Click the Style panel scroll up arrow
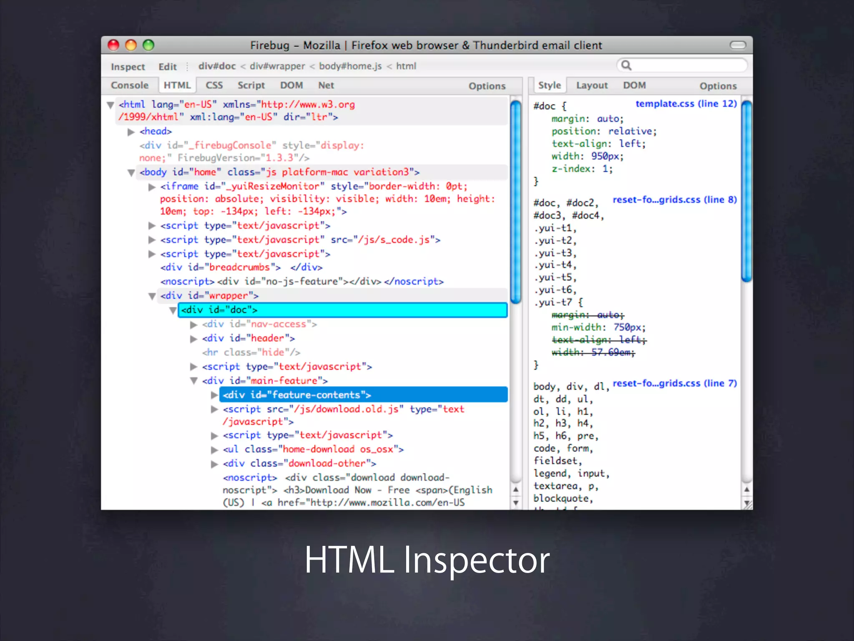Image resolution: width=854 pixels, height=641 pixels. (x=747, y=490)
